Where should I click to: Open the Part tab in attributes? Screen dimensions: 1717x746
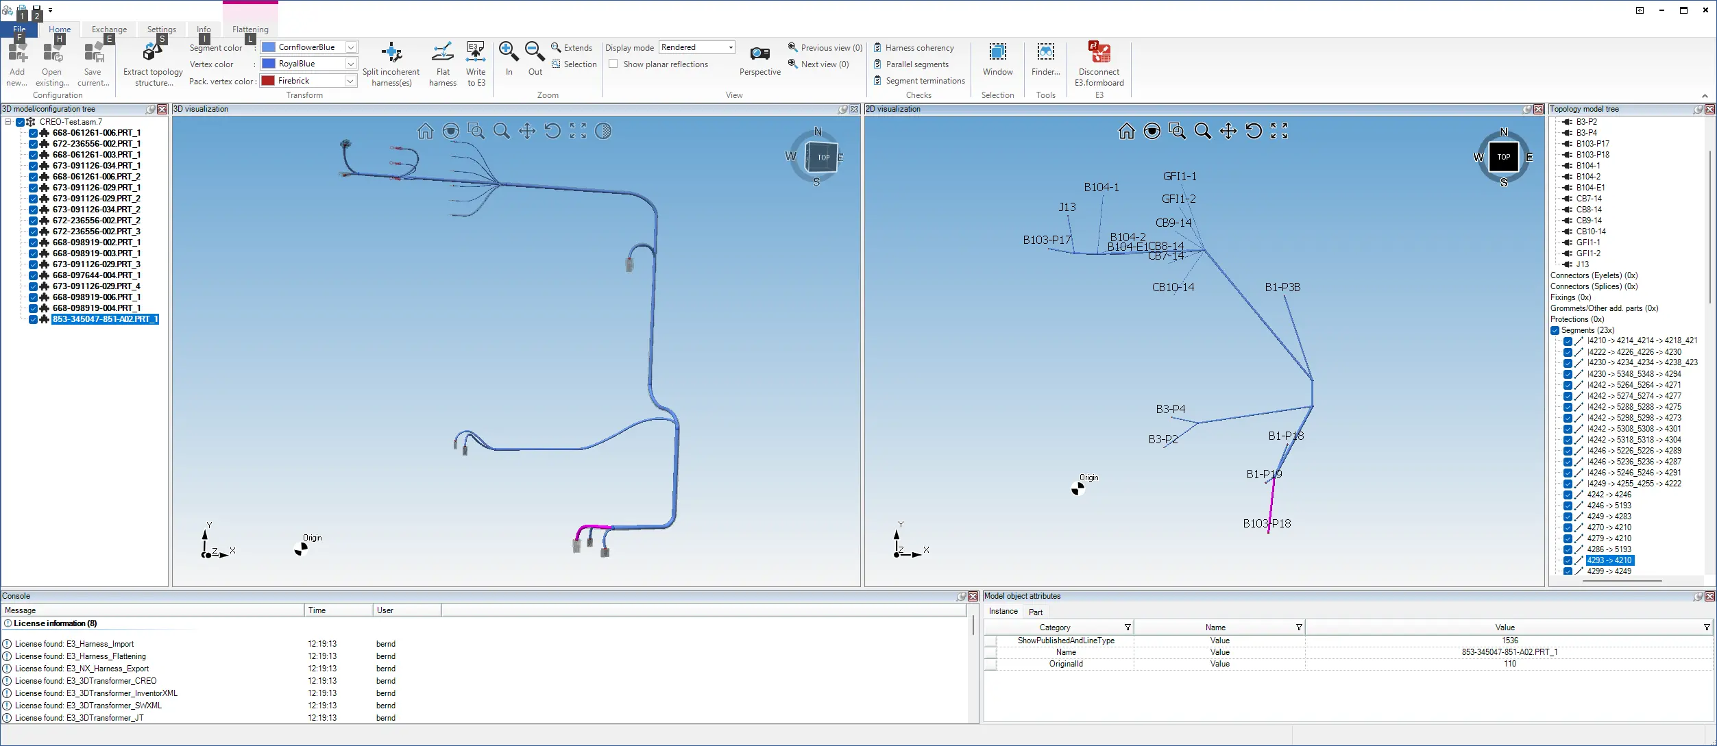click(x=1035, y=612)
